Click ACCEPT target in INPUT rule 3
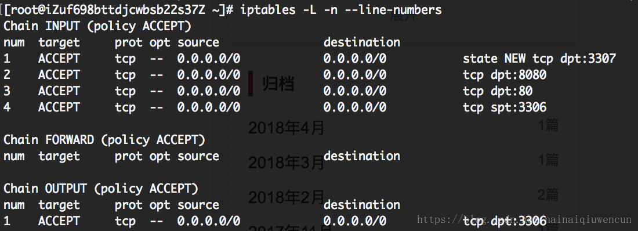This screenshot has width=638, height=231. [x=59, y=91]
